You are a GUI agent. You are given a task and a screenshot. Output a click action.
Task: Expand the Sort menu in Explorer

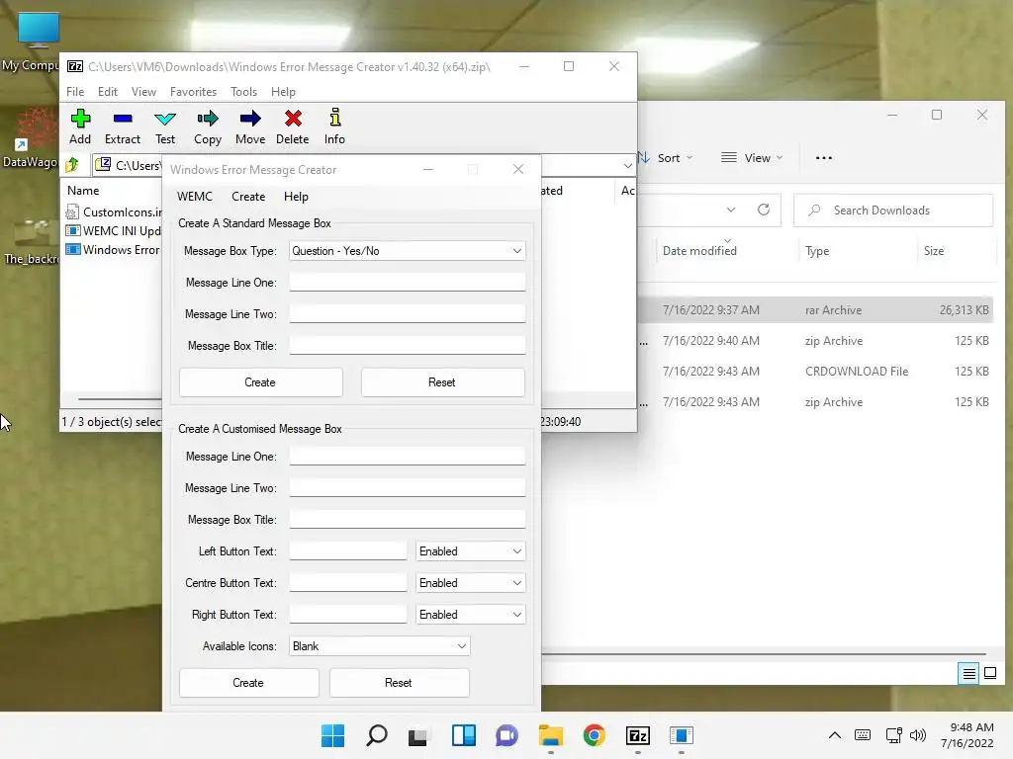click(666, 157)
